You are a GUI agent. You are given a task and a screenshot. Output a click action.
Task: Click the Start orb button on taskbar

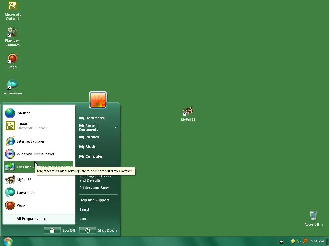coord(8,242)
